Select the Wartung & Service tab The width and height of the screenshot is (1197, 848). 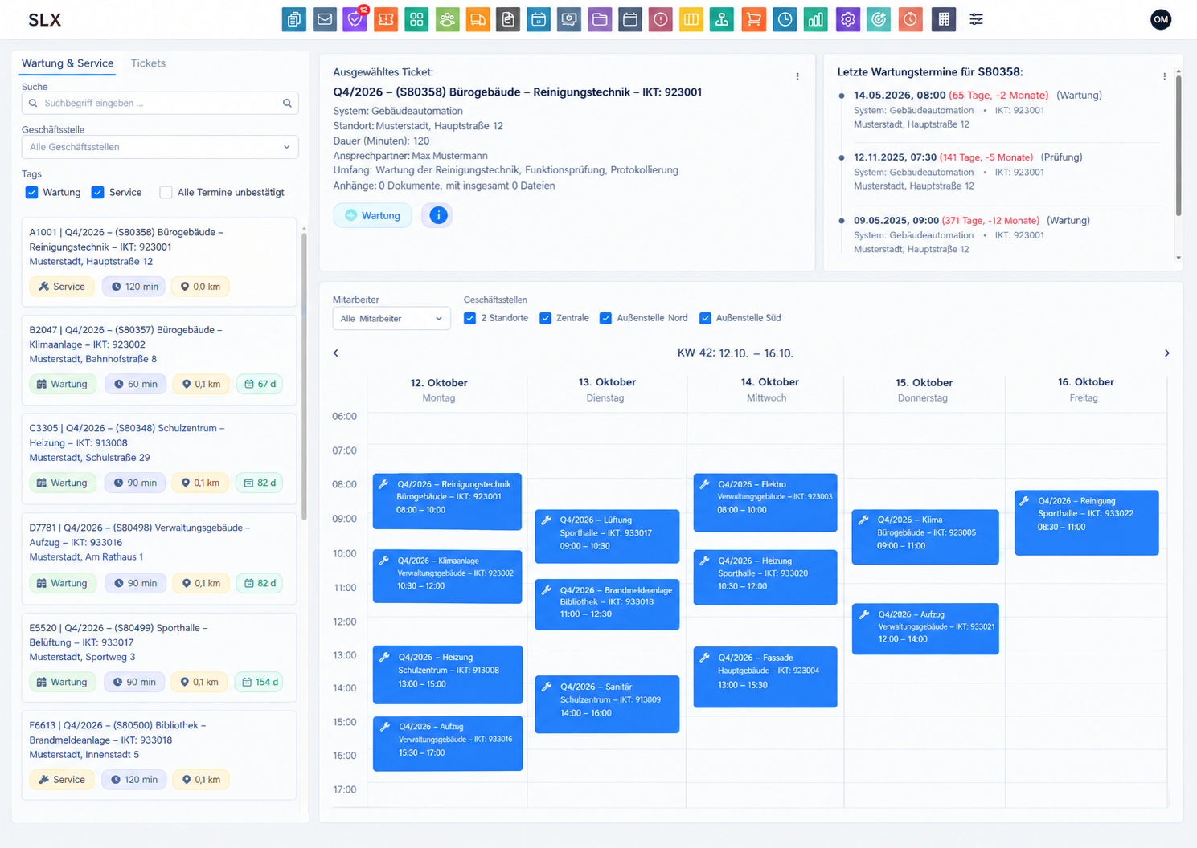[x=68, y=63]
